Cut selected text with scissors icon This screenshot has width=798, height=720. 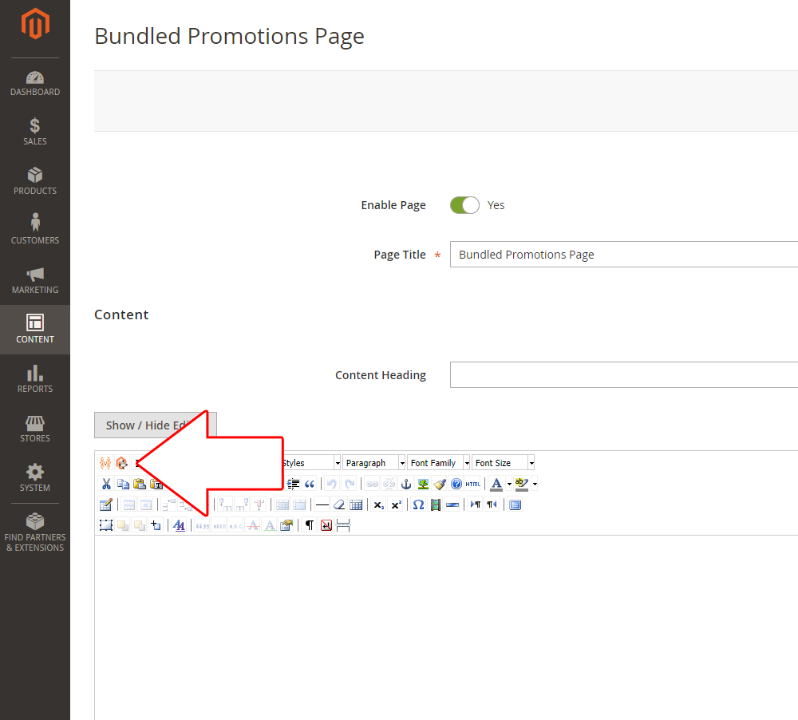(106, 484)
